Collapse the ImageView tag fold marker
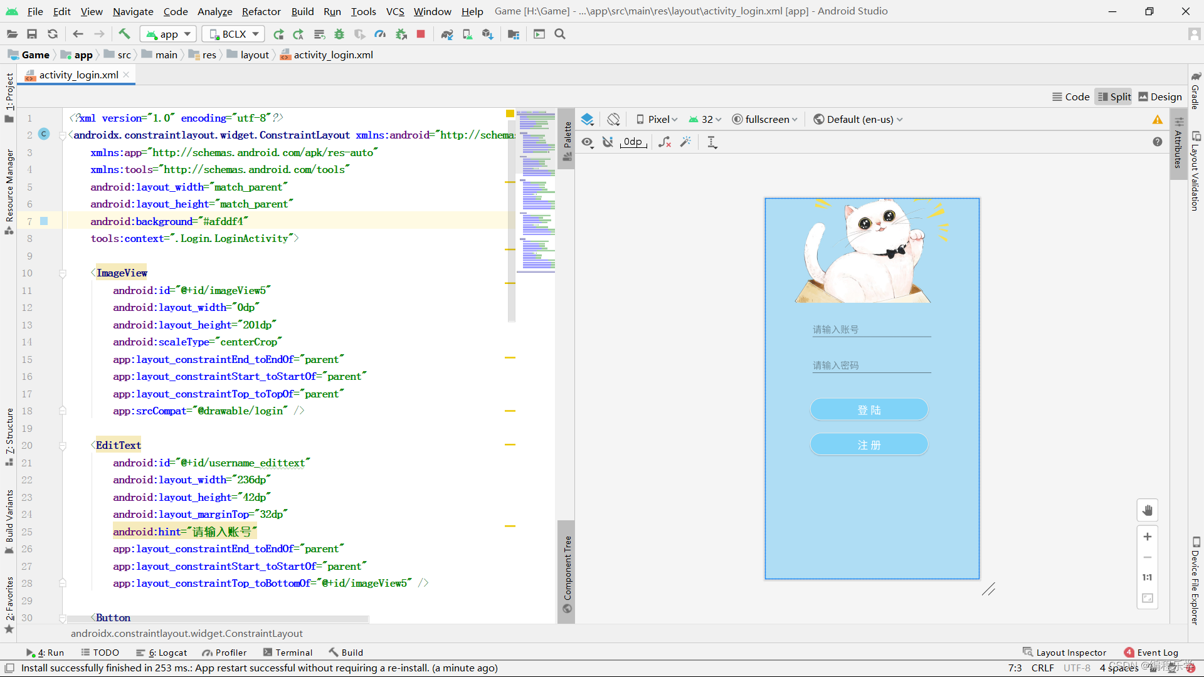Image resolution: width=1204 pixels, height=677 pixels. pos(63,273)
